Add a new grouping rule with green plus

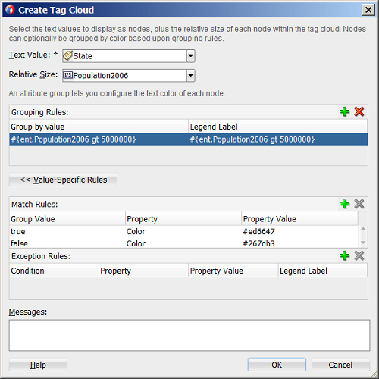pyautogui.click(x=344, y=111)
